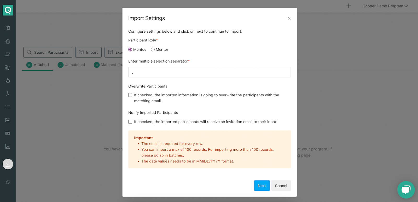Open the grid cursor icon in the sidebar
Viewport: 418px width, 202px height.
pos(8,68)
